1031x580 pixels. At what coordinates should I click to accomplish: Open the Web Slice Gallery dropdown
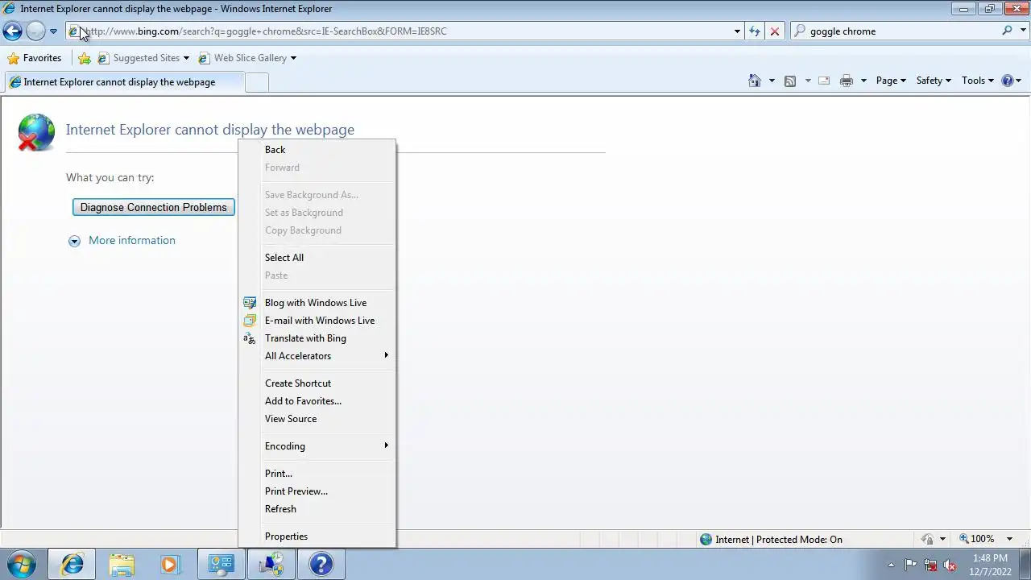point(247,58)
